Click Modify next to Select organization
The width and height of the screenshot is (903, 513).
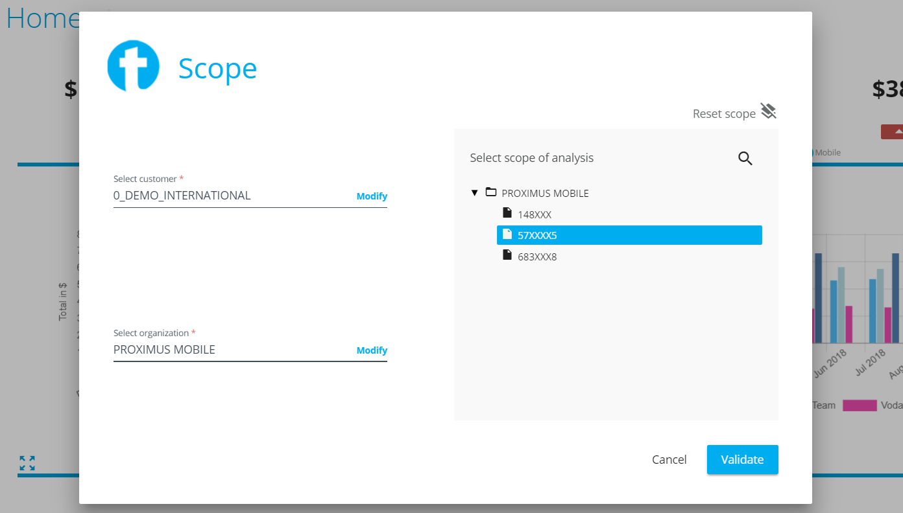click(x=372, y=350)
